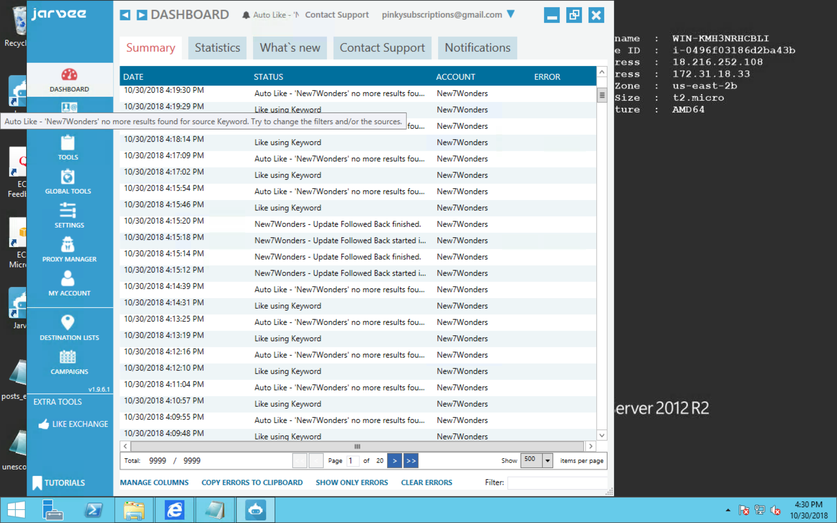Image resolution: width=837 pixels, height=523 pixels.
Task: Select the row dated 4:15:20 PM
Action: pyautogui.click(x=358, y=224)
